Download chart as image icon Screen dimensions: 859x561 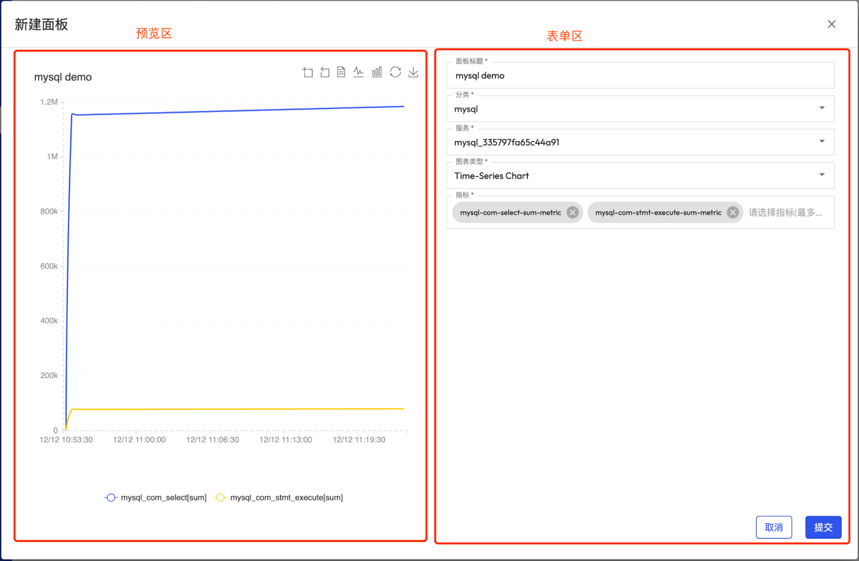(x=413, y=72)
